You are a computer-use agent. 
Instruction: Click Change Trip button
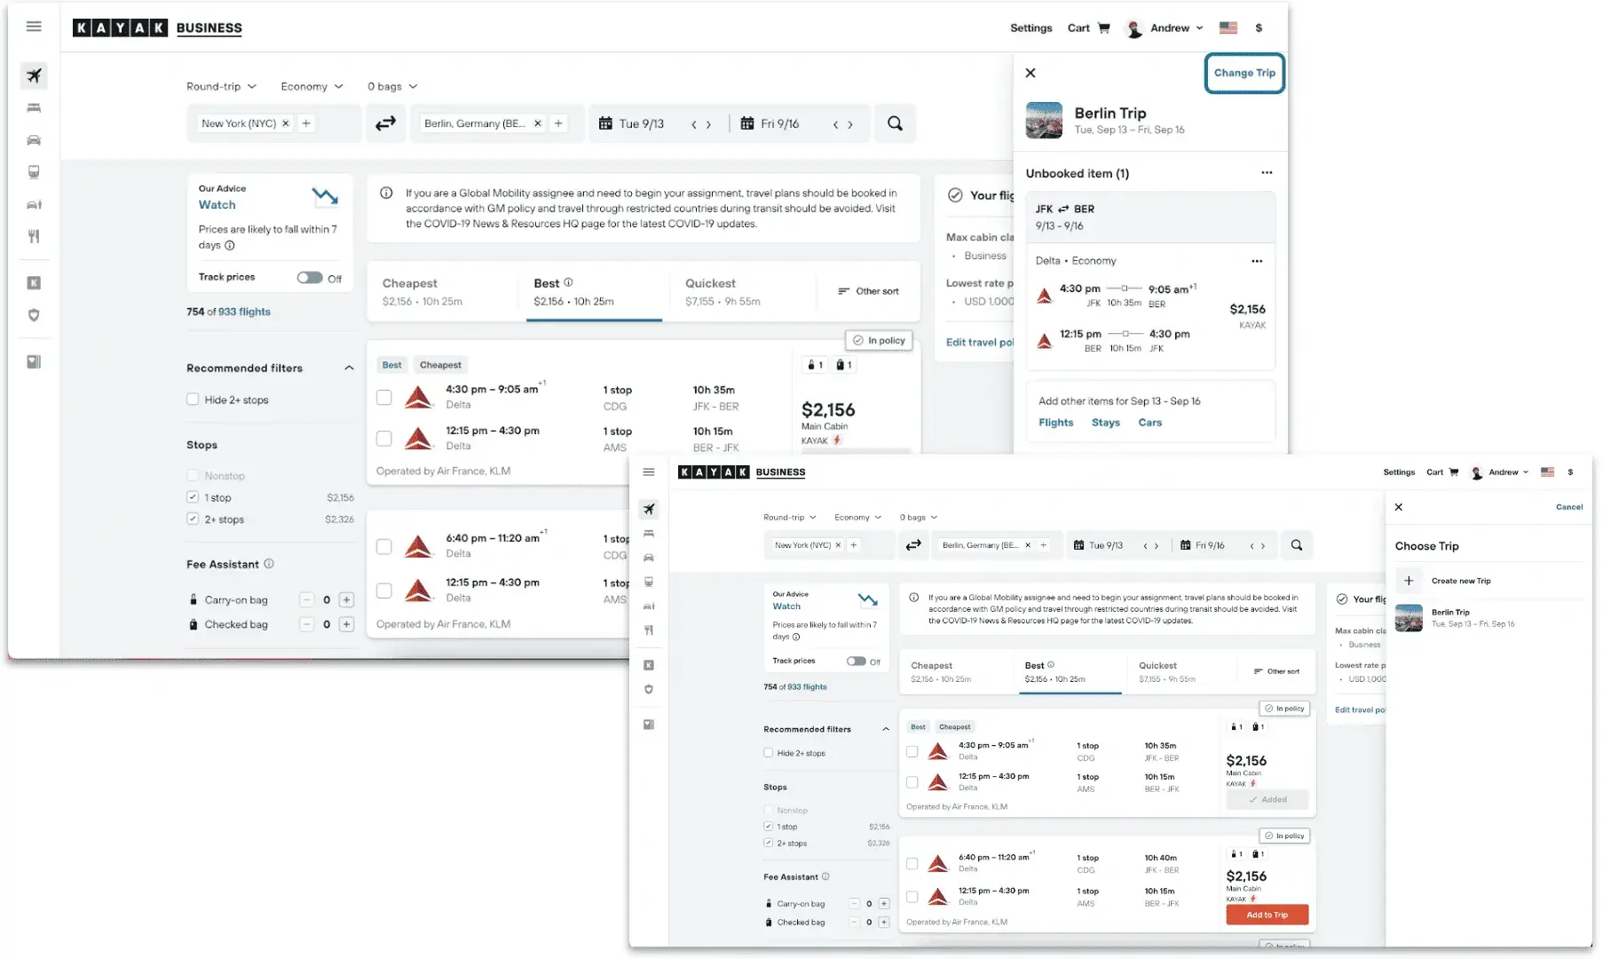(x=1244, y=73)
